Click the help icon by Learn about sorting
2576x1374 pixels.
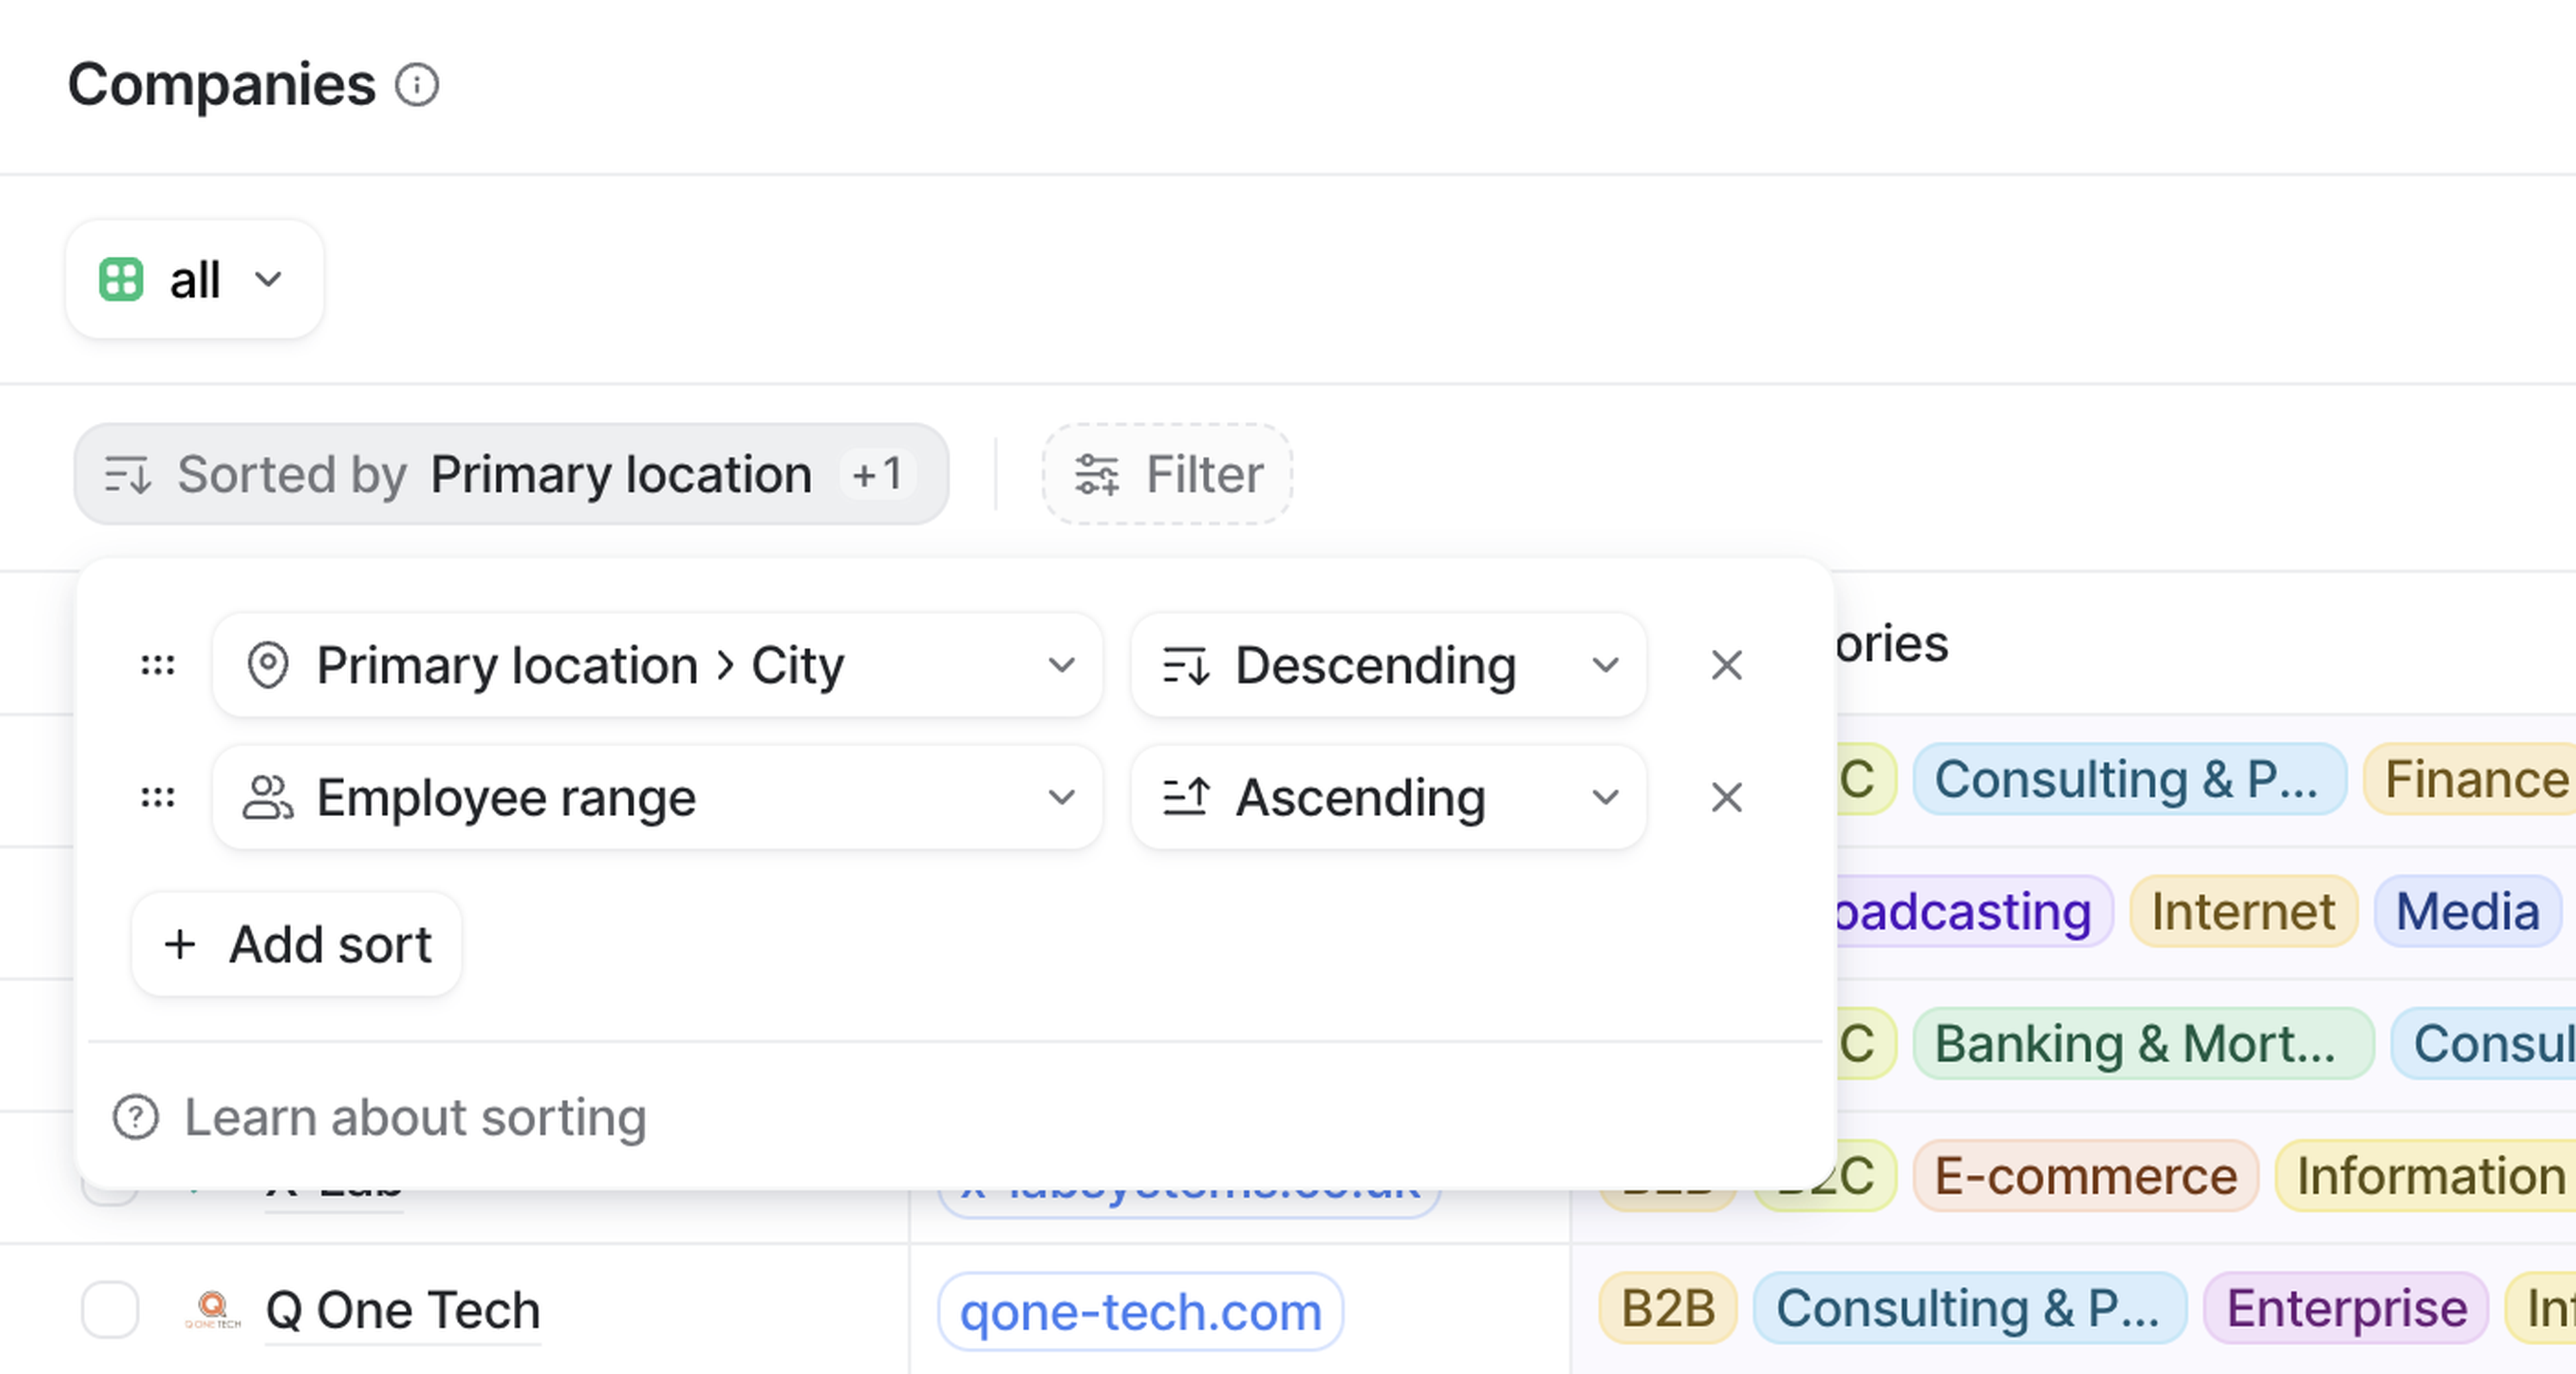pos(136,1117)
